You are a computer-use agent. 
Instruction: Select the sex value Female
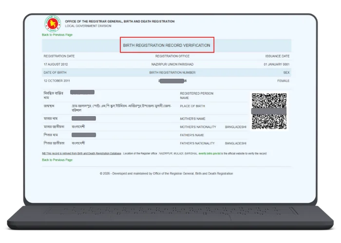(283, 80)
